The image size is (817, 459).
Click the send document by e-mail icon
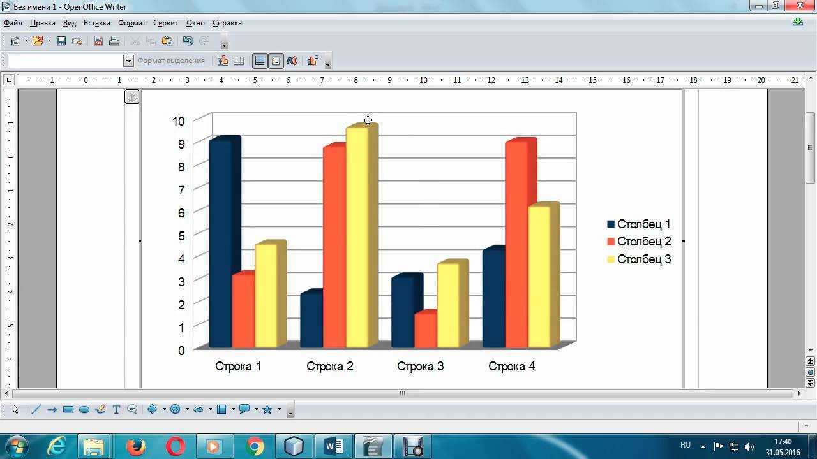[77, 41]
